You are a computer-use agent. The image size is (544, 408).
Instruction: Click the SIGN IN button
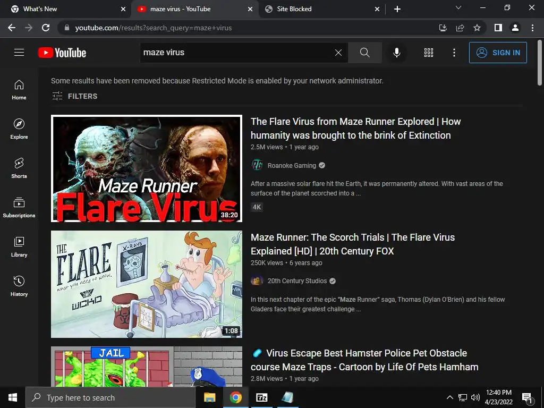[498, 53]
